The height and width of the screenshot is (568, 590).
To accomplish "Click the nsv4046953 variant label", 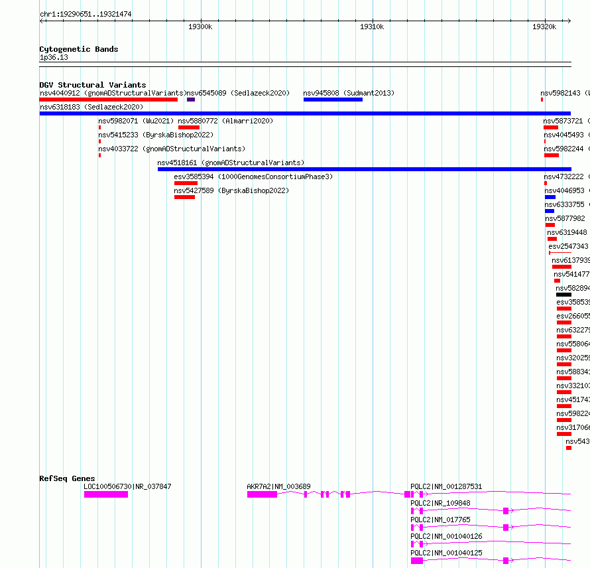I will pyautogui.click(x=567, y=190).
